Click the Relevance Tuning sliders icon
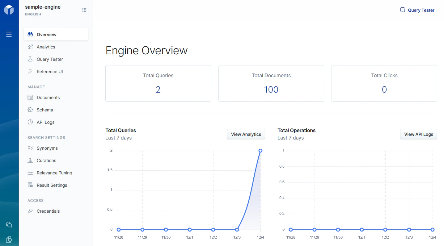444x246 pixels. 30,173
